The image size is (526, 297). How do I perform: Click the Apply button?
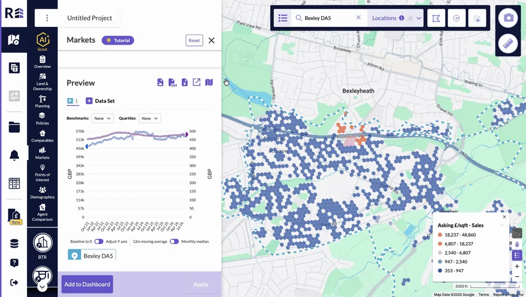tap(201, 284)
